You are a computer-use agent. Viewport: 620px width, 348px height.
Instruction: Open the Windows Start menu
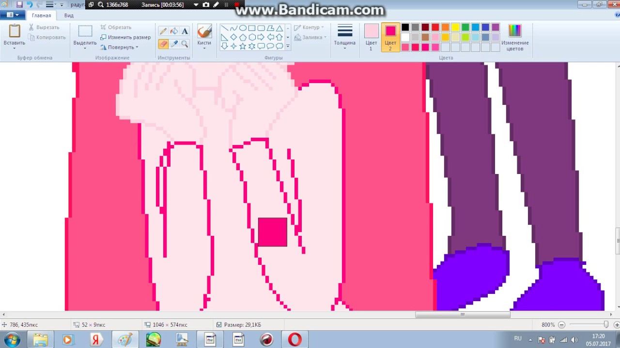(x=11, y=339)
